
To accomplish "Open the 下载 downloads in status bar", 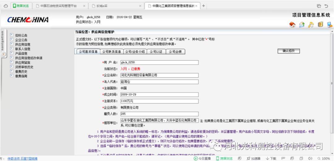I will [271, 159].
